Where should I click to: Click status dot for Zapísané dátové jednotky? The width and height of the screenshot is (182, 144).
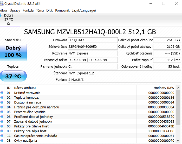point(2,121)
